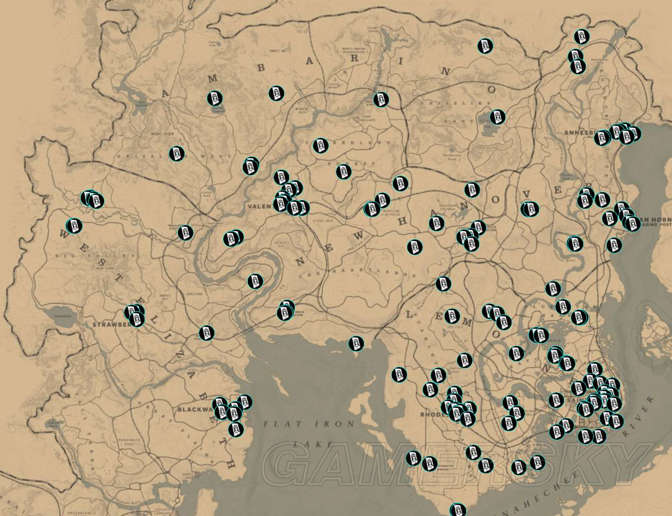
Task: Click the FLAT IRON lake label
Action: coord(309,424)
